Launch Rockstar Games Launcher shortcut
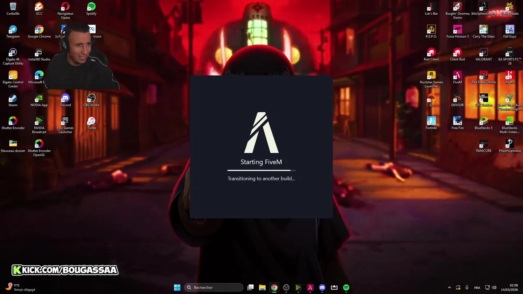 click(431, 80)
